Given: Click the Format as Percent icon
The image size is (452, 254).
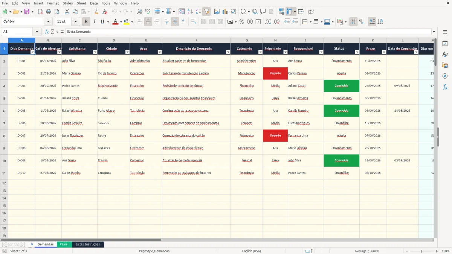Looking at the screenshot, I should pos(241,22).
